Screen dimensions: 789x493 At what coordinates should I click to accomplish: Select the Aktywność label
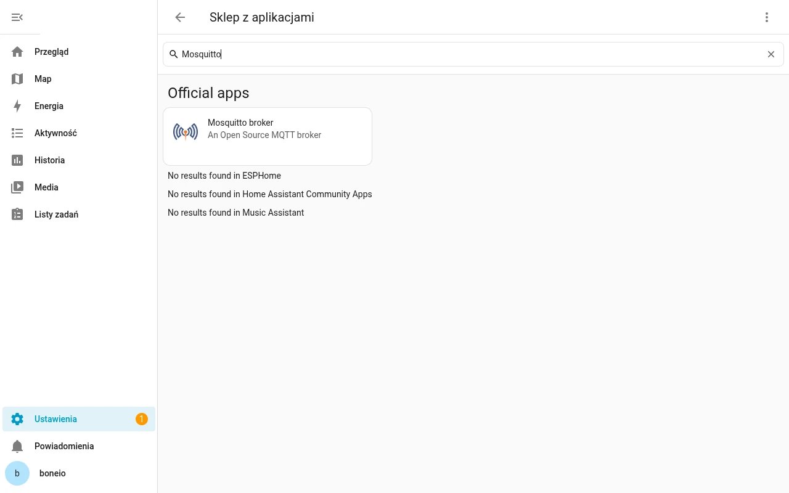point(55,133)
